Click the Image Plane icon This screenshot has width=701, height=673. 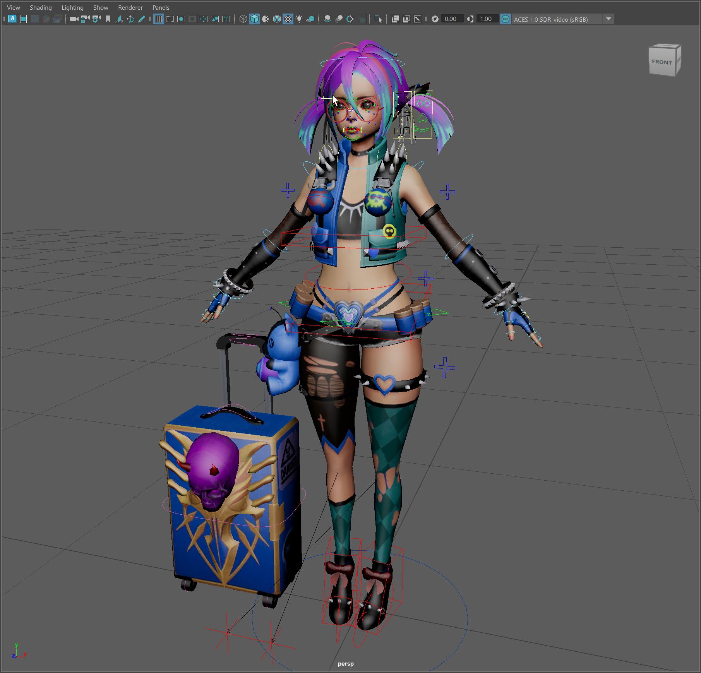pyautogui.click(x=119, y=19)
